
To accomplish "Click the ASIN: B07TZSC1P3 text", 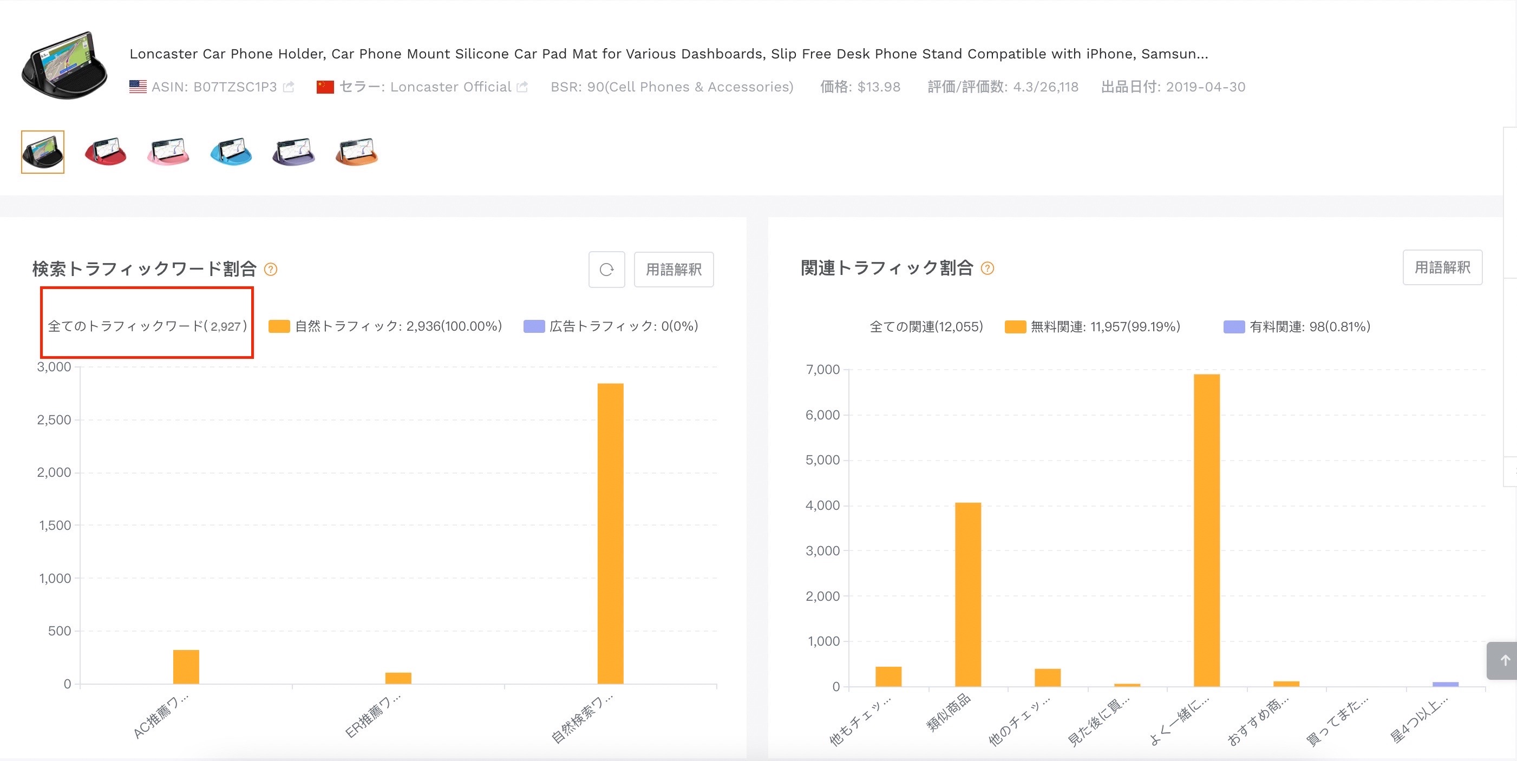I will pos(214,87).
